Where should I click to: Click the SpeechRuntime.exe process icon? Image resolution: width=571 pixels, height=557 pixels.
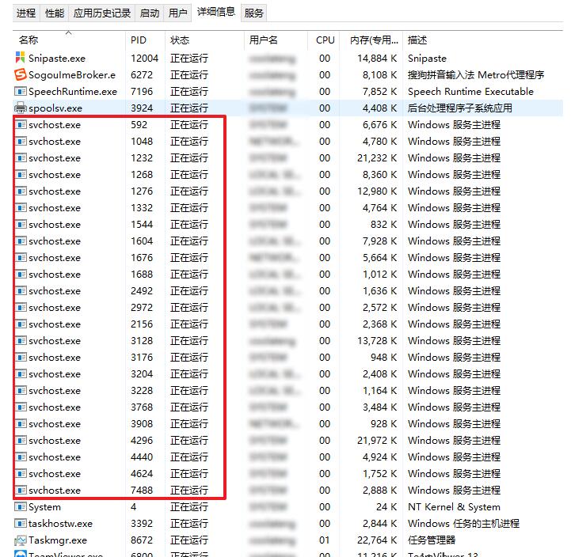(x=21, y=91)
